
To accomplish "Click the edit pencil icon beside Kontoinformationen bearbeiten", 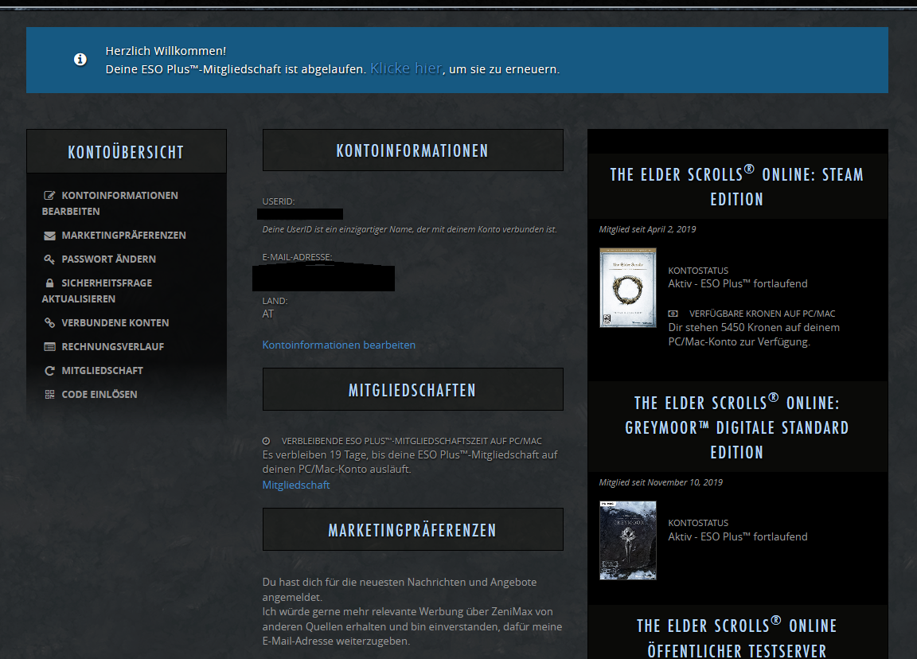I will (49, 195).
